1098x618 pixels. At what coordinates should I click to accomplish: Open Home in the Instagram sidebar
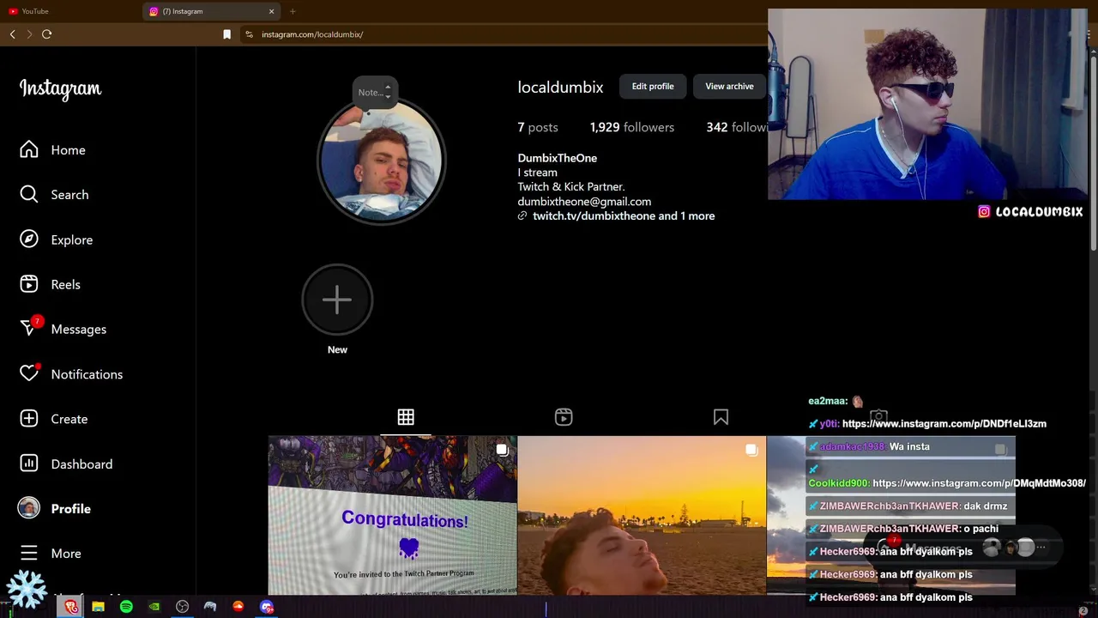tap(53, 150)
